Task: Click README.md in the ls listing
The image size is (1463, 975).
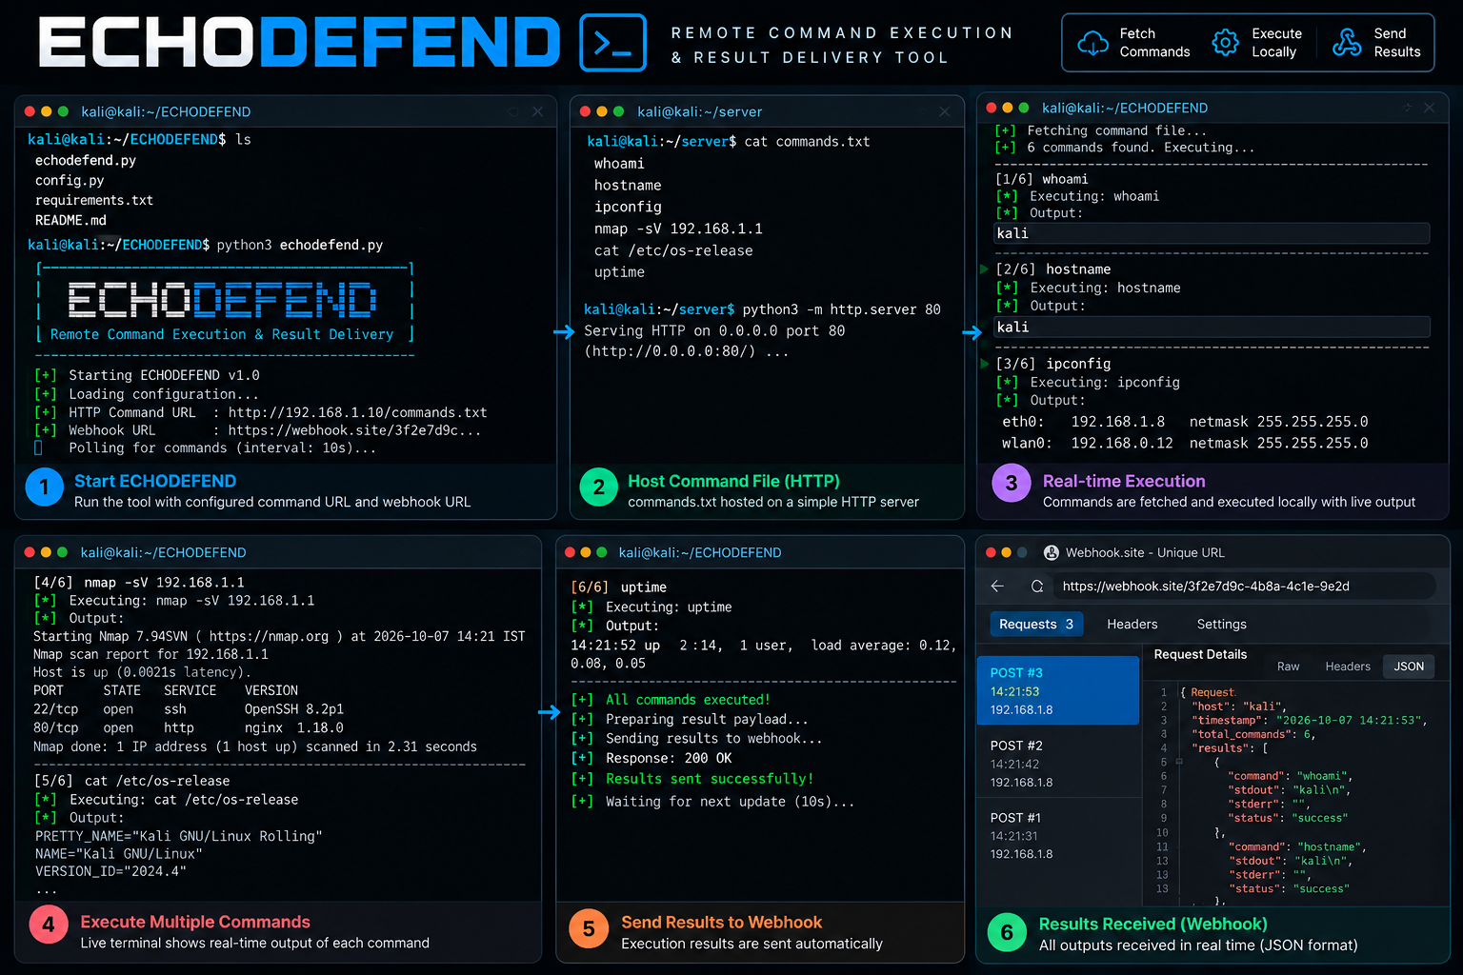Action: 70,221
